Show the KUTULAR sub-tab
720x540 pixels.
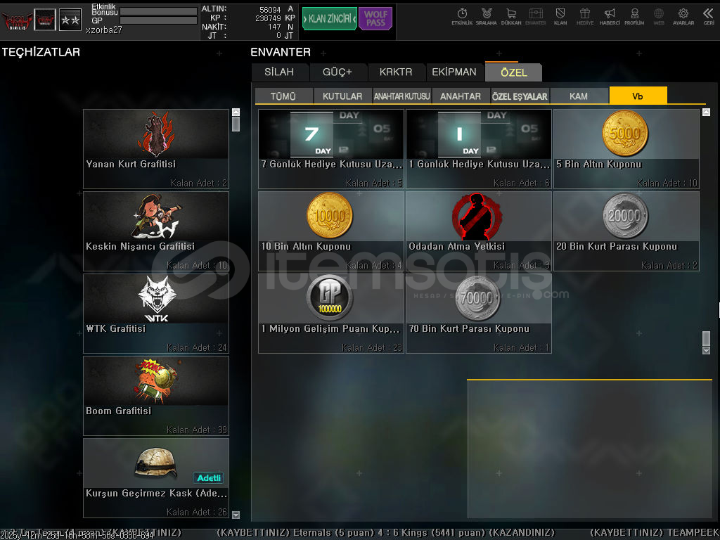[x=342, y=96]
